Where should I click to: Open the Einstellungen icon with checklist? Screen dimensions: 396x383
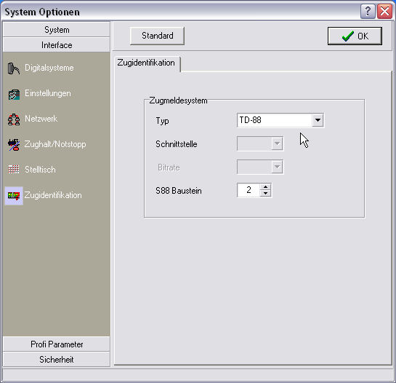[14, 94]
